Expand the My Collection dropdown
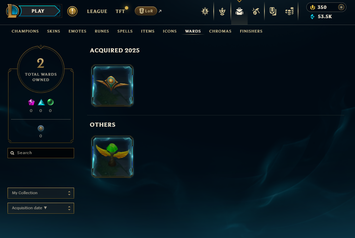 41,193
